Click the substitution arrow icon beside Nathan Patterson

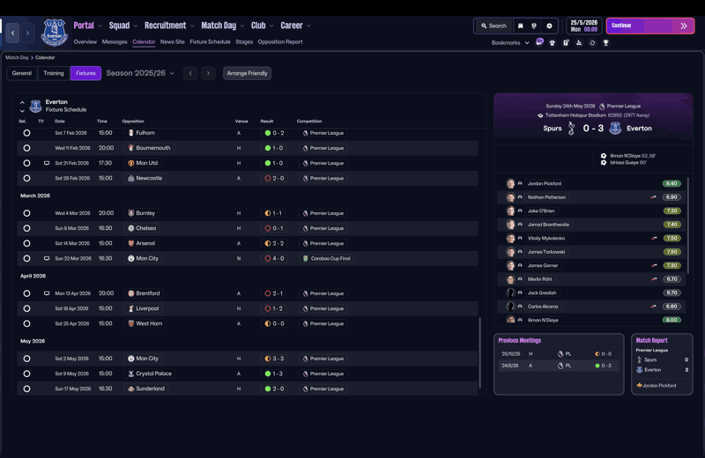click(653, 197)
